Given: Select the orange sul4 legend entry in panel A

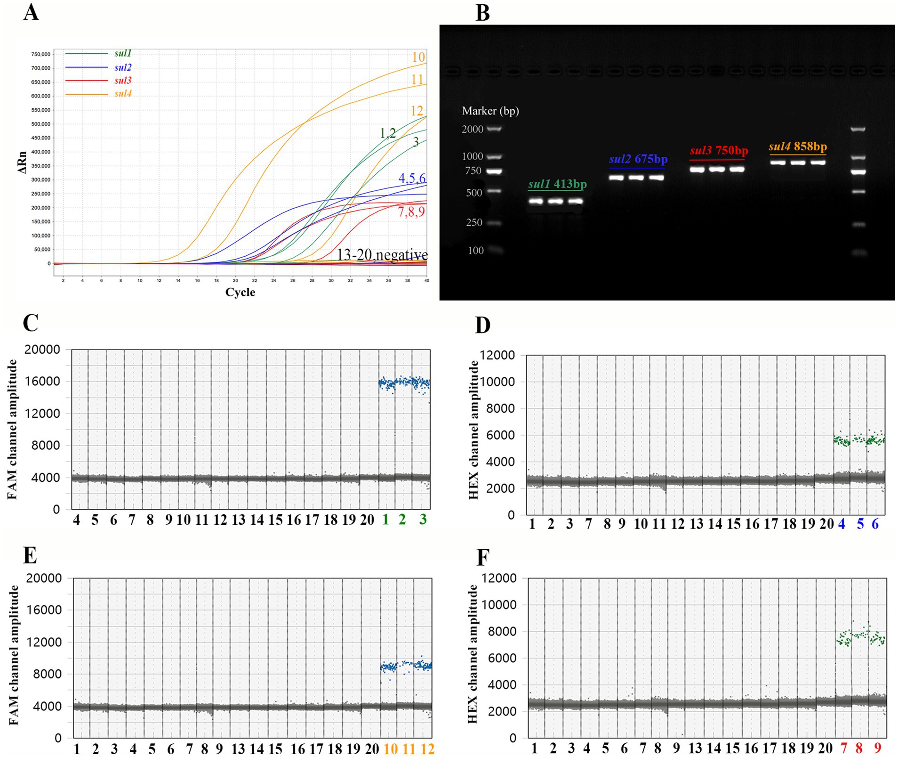Looking at the screenshot, I should click(98, 94).
